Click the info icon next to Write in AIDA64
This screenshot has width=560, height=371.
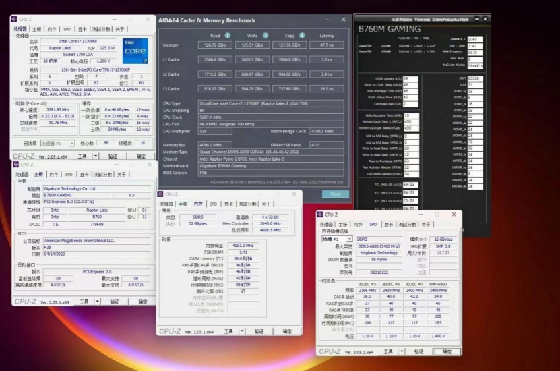(x=266, y=35)
